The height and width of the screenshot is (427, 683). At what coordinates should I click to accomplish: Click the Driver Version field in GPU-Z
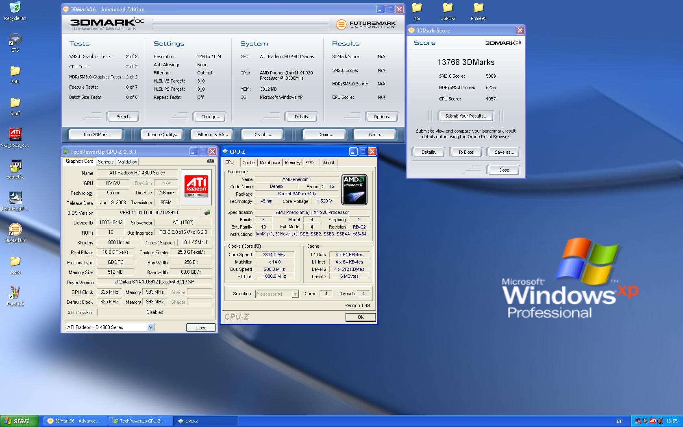tap(154, 282)
